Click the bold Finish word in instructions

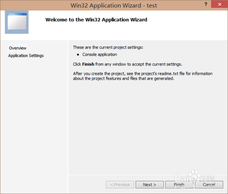pos(88,64)
